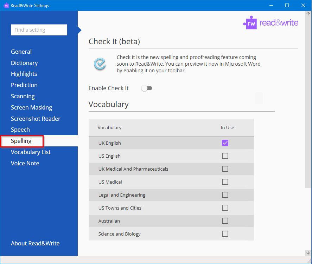Click the Find a setting search box
The image size is (312, 264).
click(39, 30)
